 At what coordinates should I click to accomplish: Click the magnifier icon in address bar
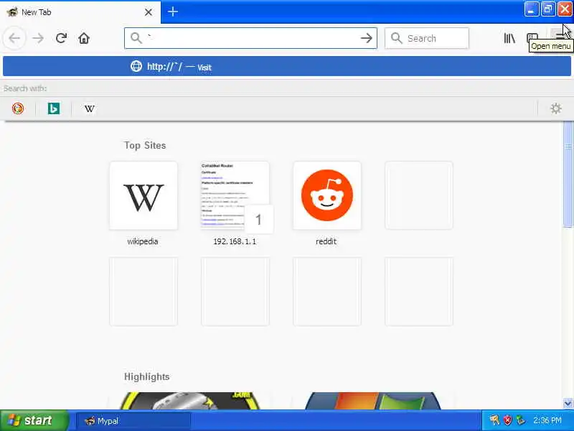tap(136, 38)
